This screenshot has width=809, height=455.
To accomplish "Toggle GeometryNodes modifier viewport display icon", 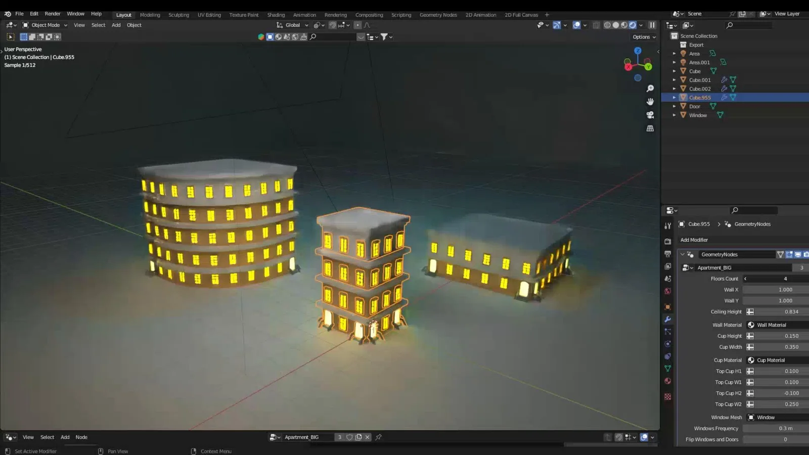I will click(798, 254).
